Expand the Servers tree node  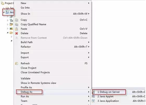pos(4,8)
